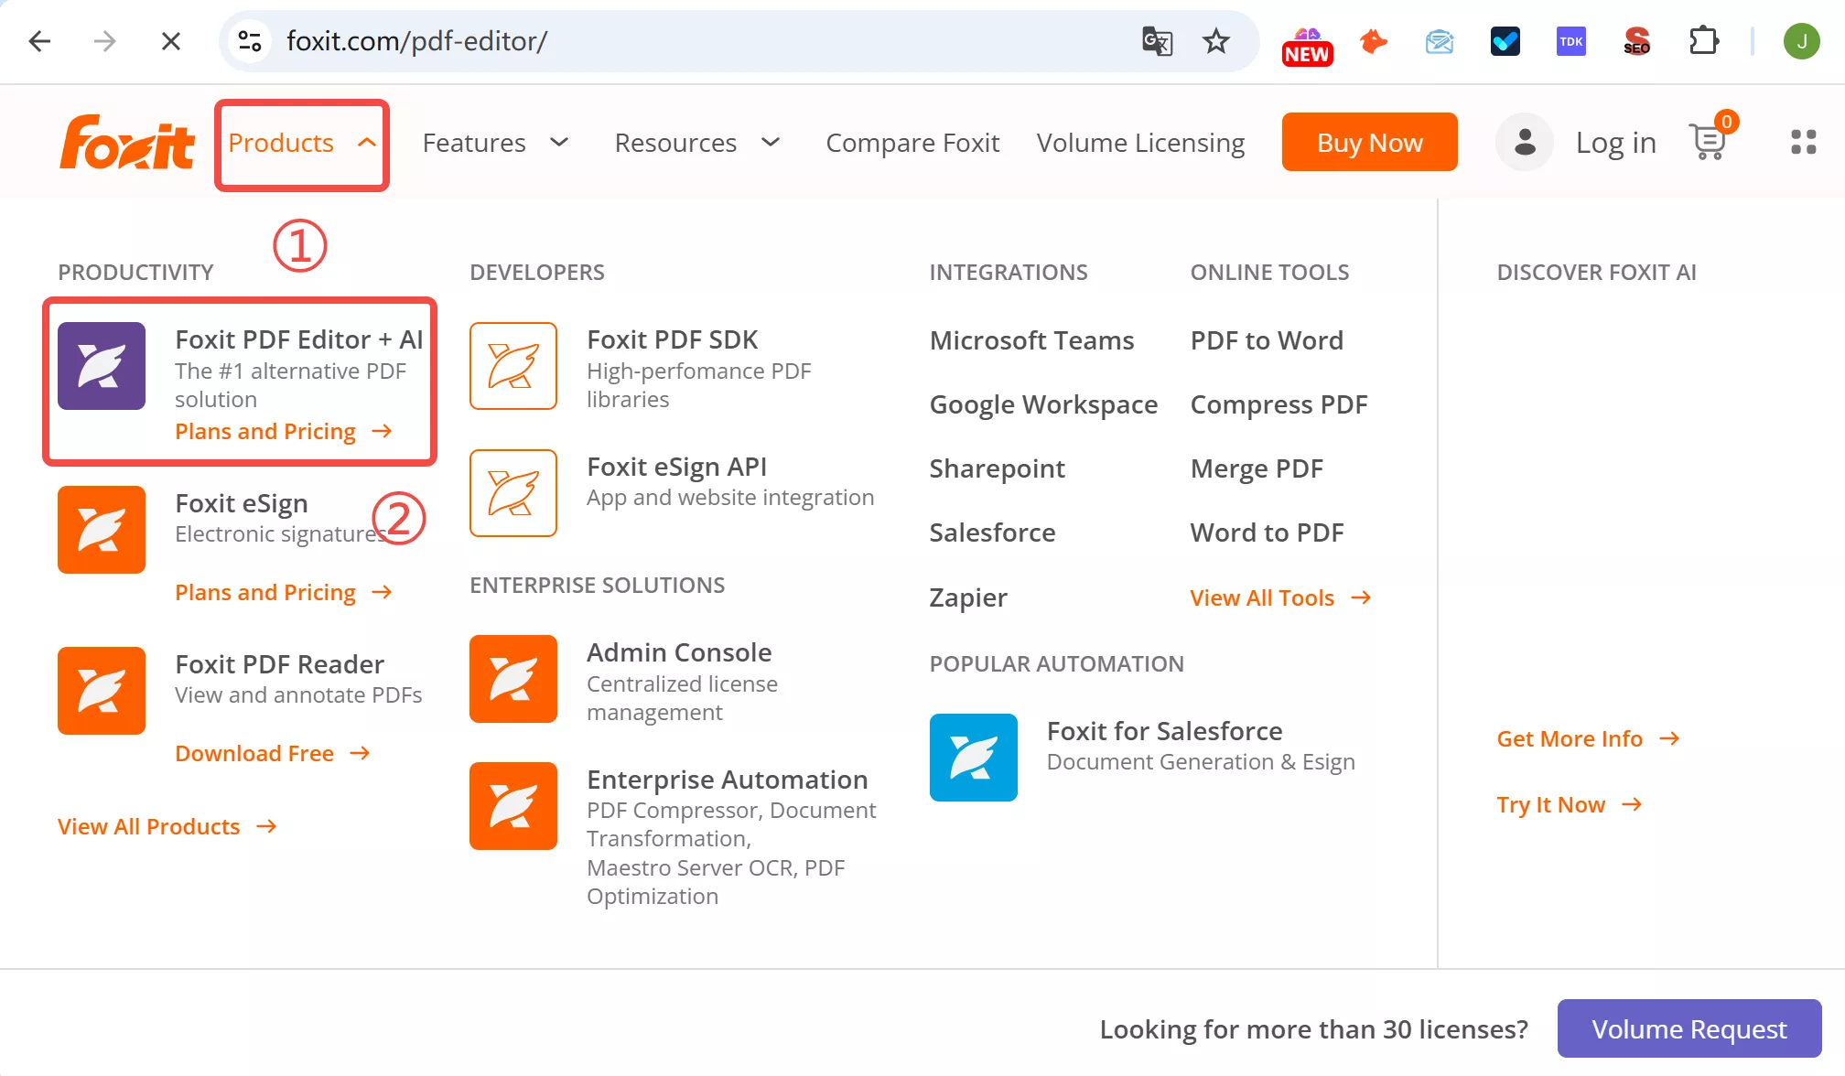Click the Google Translate icon in address bar
Image resolution: width=1845 pixels, height=1076 pixels.
point(1156,41)
